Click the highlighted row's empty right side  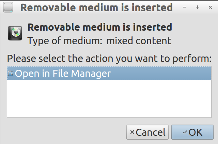pyautogui.click(x=163, y=74)
